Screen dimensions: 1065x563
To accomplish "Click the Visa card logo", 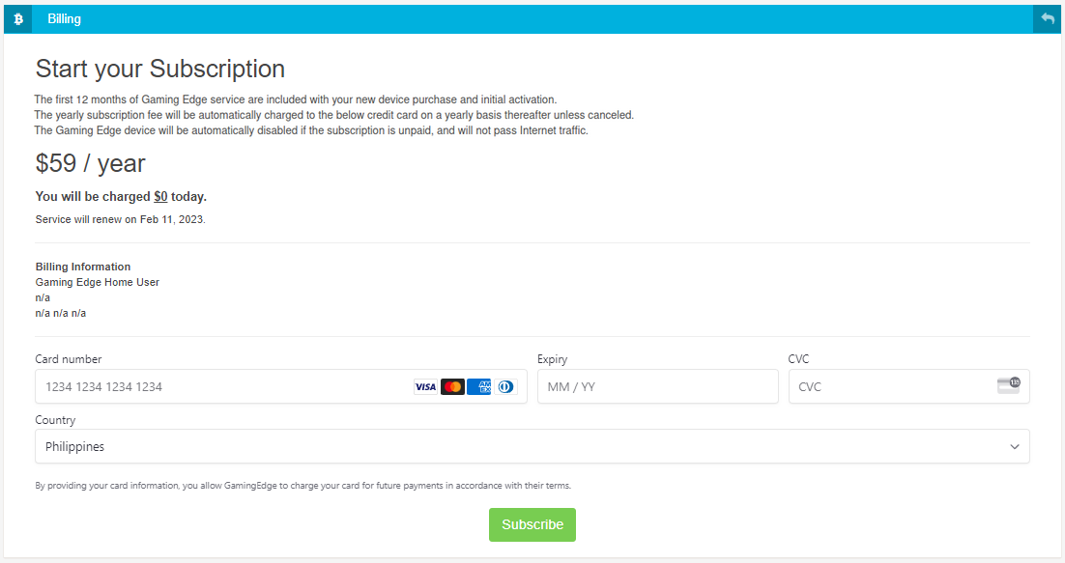I will pos(425,386).
